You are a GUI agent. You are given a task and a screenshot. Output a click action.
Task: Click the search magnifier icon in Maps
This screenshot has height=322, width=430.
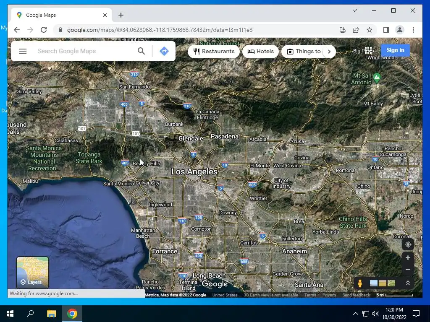pos(141,51)
